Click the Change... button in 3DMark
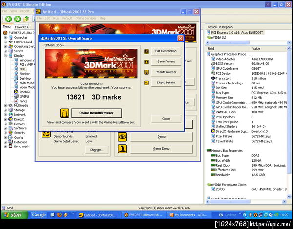Screen dimensions: 293x229 click(97, 150)
